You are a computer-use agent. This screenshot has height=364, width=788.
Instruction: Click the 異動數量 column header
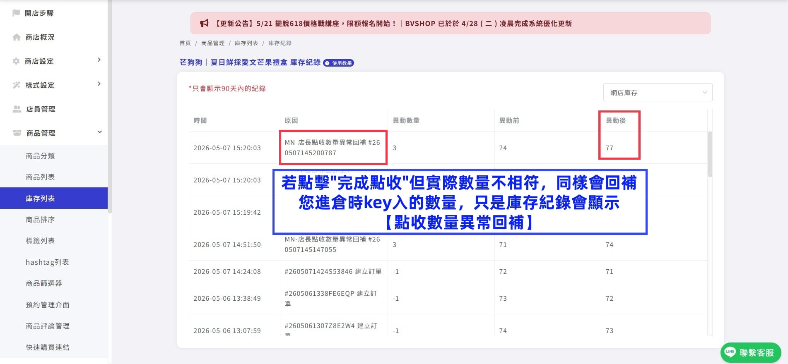[x=406, y=120]
